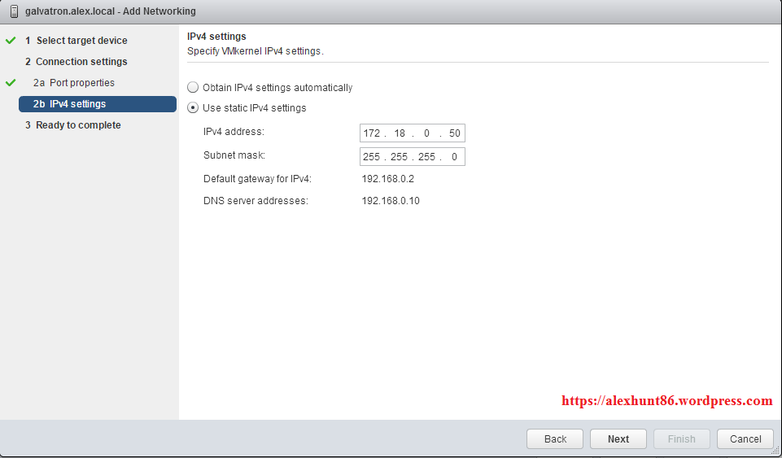Click the dialog title galvatron.alex.local - Add Networking
The image size is (782, 458).
click(x=111, y=11)
